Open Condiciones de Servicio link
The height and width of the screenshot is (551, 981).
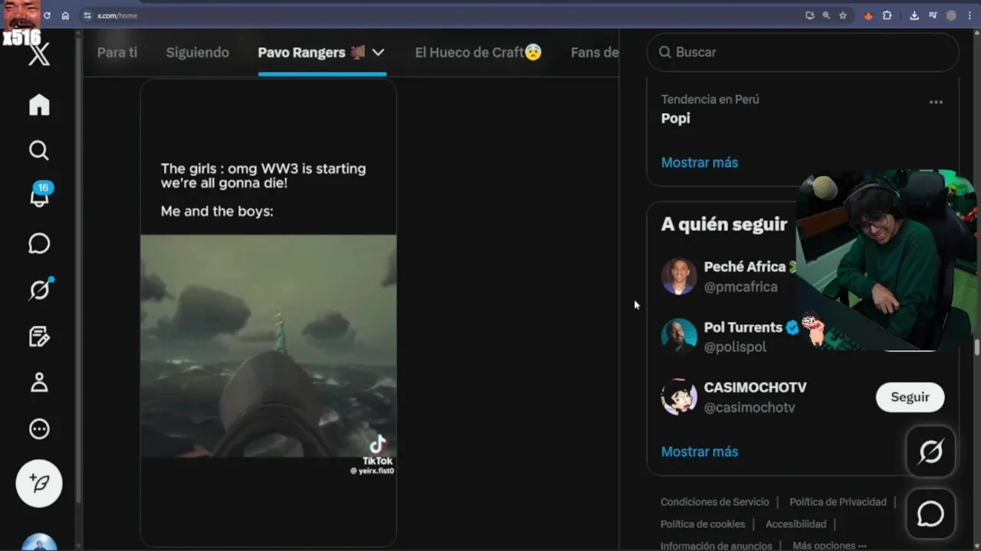coord(714,502)
